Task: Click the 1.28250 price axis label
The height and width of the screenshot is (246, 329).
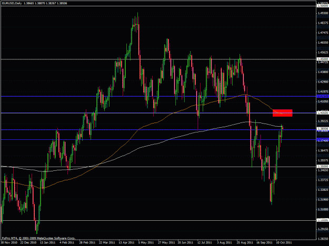Action: click(323, 239)
